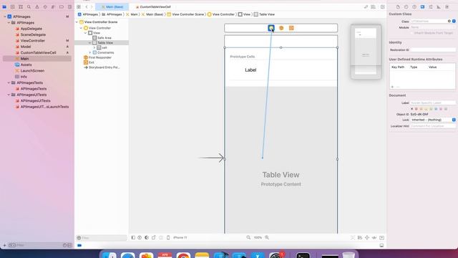Click Table View in the jump bar
This screenshot has width=458, height=258.
(264, 14)
